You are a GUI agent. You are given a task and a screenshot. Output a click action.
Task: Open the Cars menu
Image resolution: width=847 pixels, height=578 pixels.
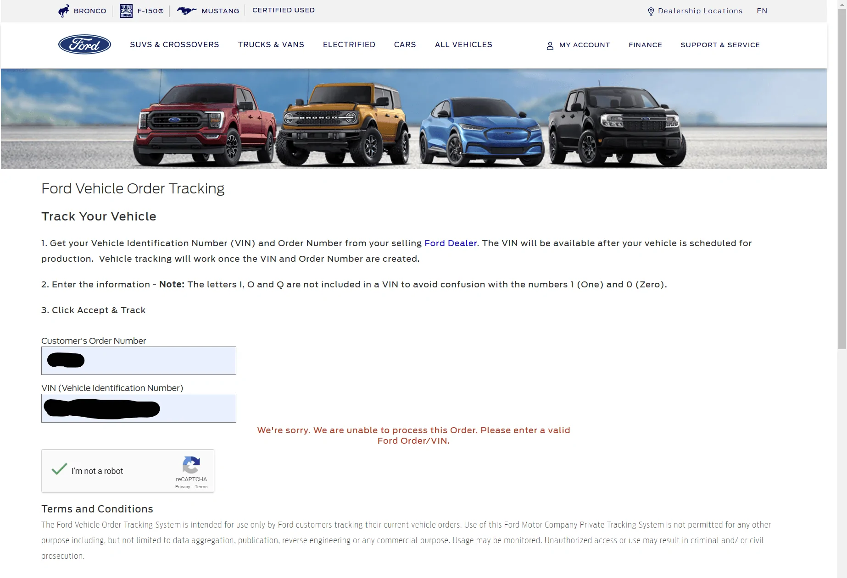click(405, 44)
